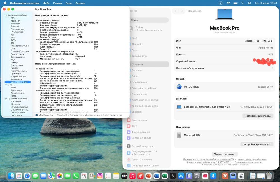The height and width of the screenshot is (182, 280).
Task: Open the green Phone app in Dock
Action: 76,176
